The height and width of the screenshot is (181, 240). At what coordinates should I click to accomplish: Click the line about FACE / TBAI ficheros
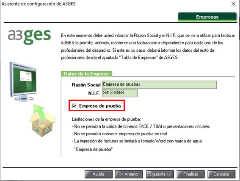tap(141, 126)
